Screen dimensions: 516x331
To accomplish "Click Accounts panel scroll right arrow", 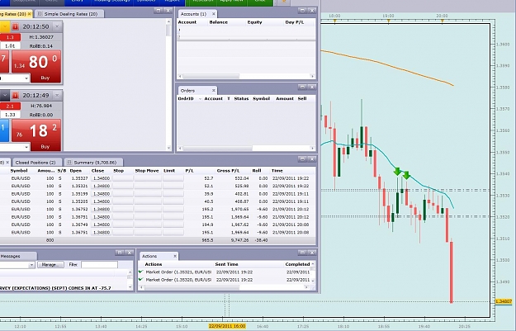I will click(312, 76).
